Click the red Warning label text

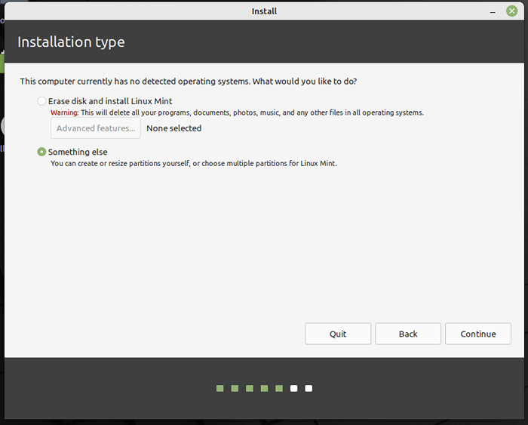[64, 112]
